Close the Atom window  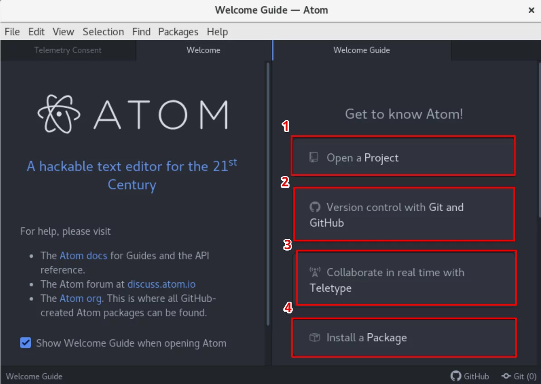pyautogui.click(x=531, y=10)
